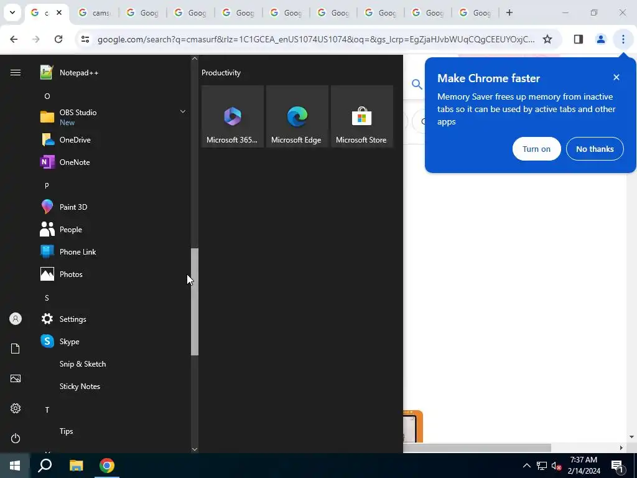Screen dimensions: 637x478
Task: Open Settings from the app list
Action: [114, 319]
